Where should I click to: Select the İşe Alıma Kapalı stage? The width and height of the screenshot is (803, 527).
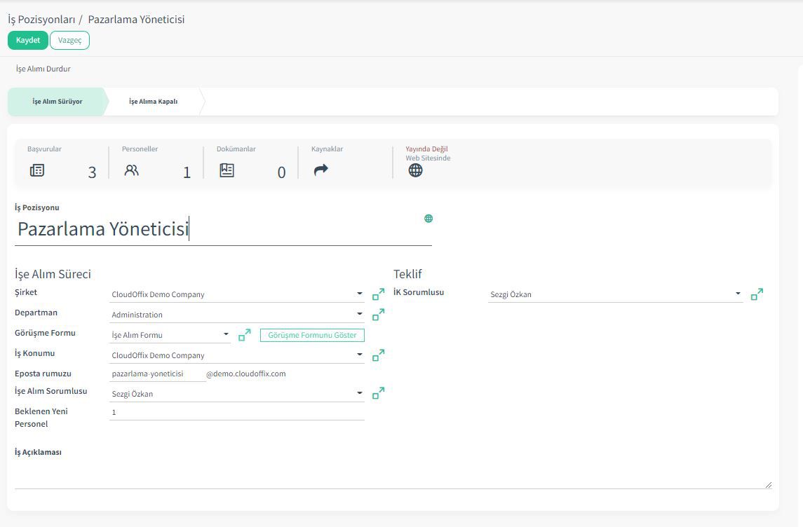[153, 102]
